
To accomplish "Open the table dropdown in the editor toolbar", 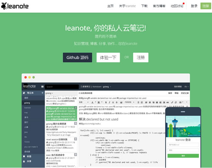I will [x=181, y=102].
